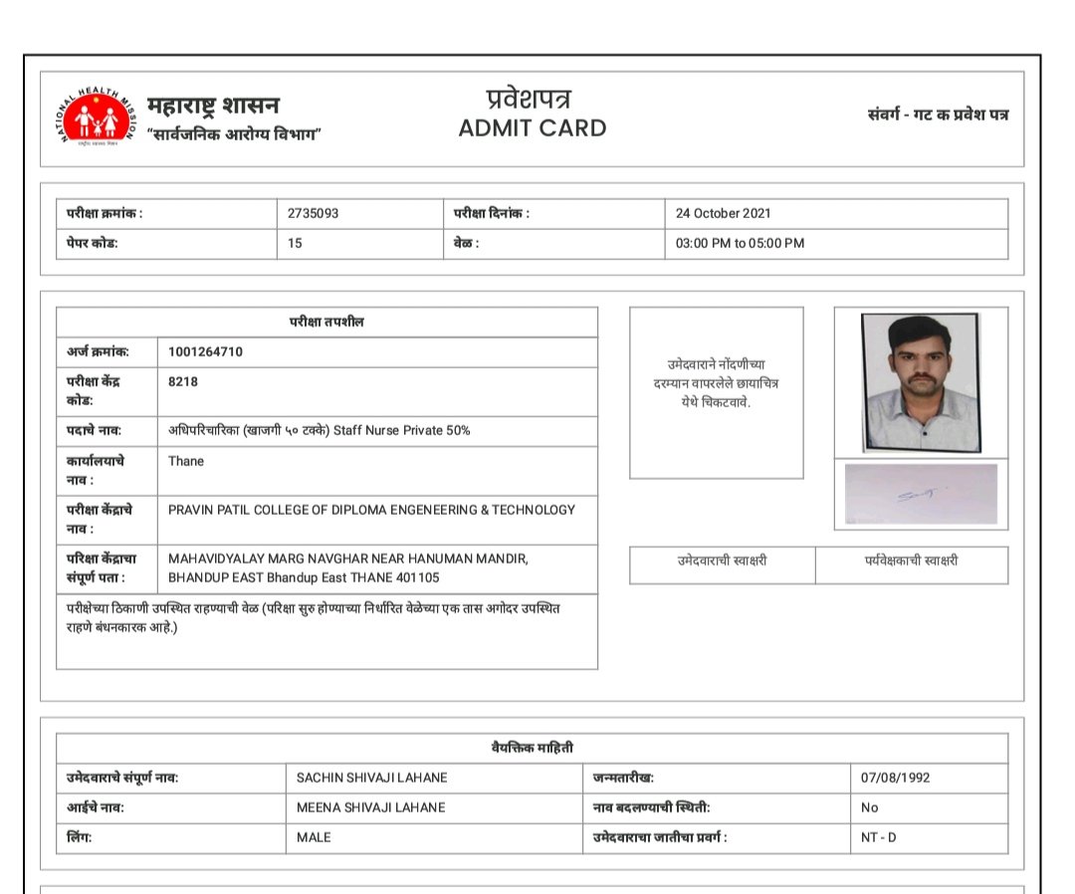Screen dimensions: 1075x894
Task: Click the उमेदवाराची स्वाक्षरी signature cell
Action: click(722, 564)
